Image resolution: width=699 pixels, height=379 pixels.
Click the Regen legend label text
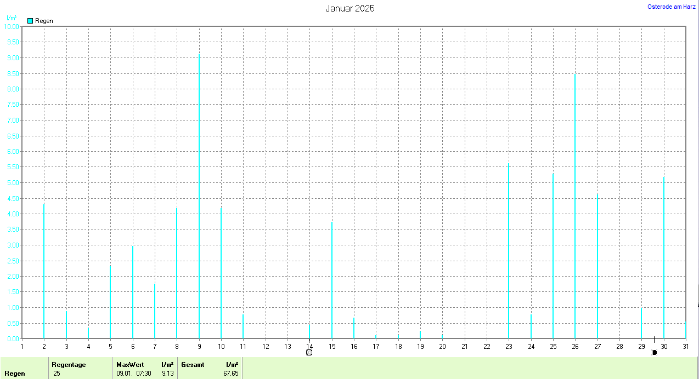[x=44, y=21]
